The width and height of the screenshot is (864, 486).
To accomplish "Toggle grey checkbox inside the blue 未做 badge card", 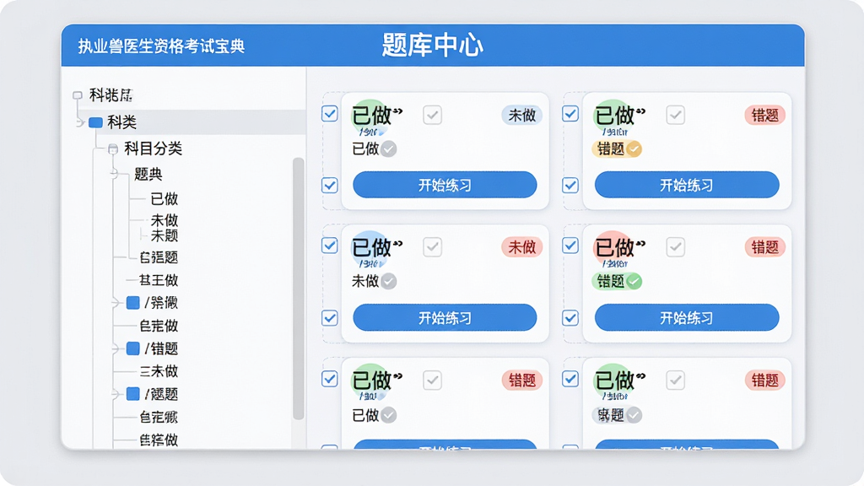I will [433, 115].
